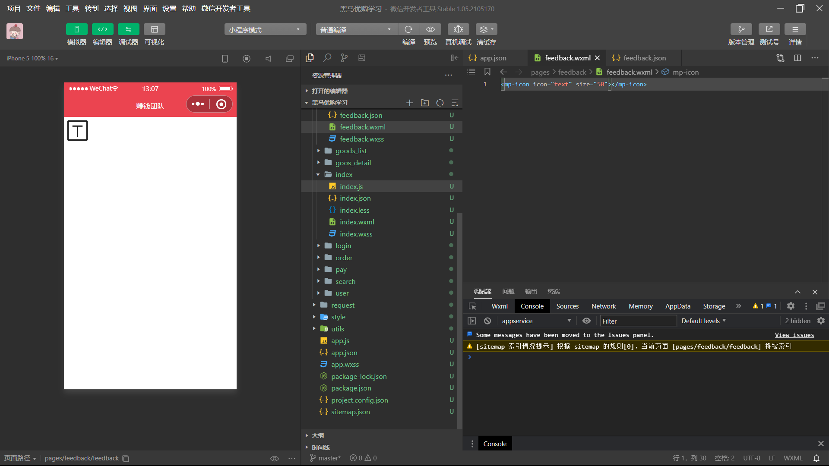Open the search icon in explorer sidebar
Image resolution: width=829 pixels, height=466 pixels.
(x=327, y=58)
